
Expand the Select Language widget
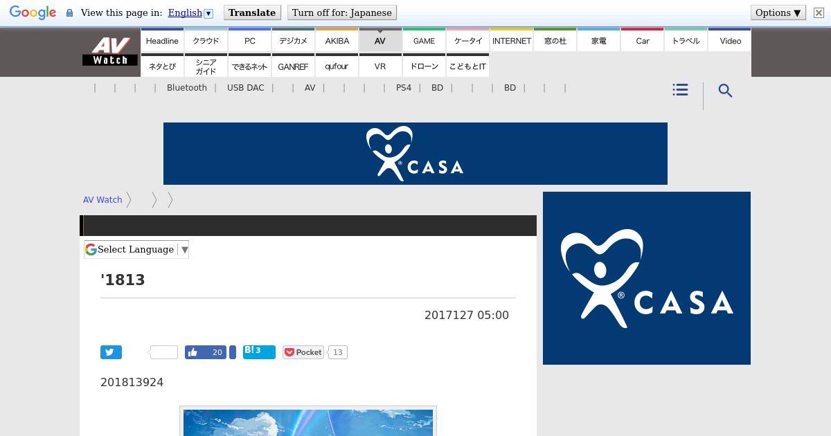point(136,249)
